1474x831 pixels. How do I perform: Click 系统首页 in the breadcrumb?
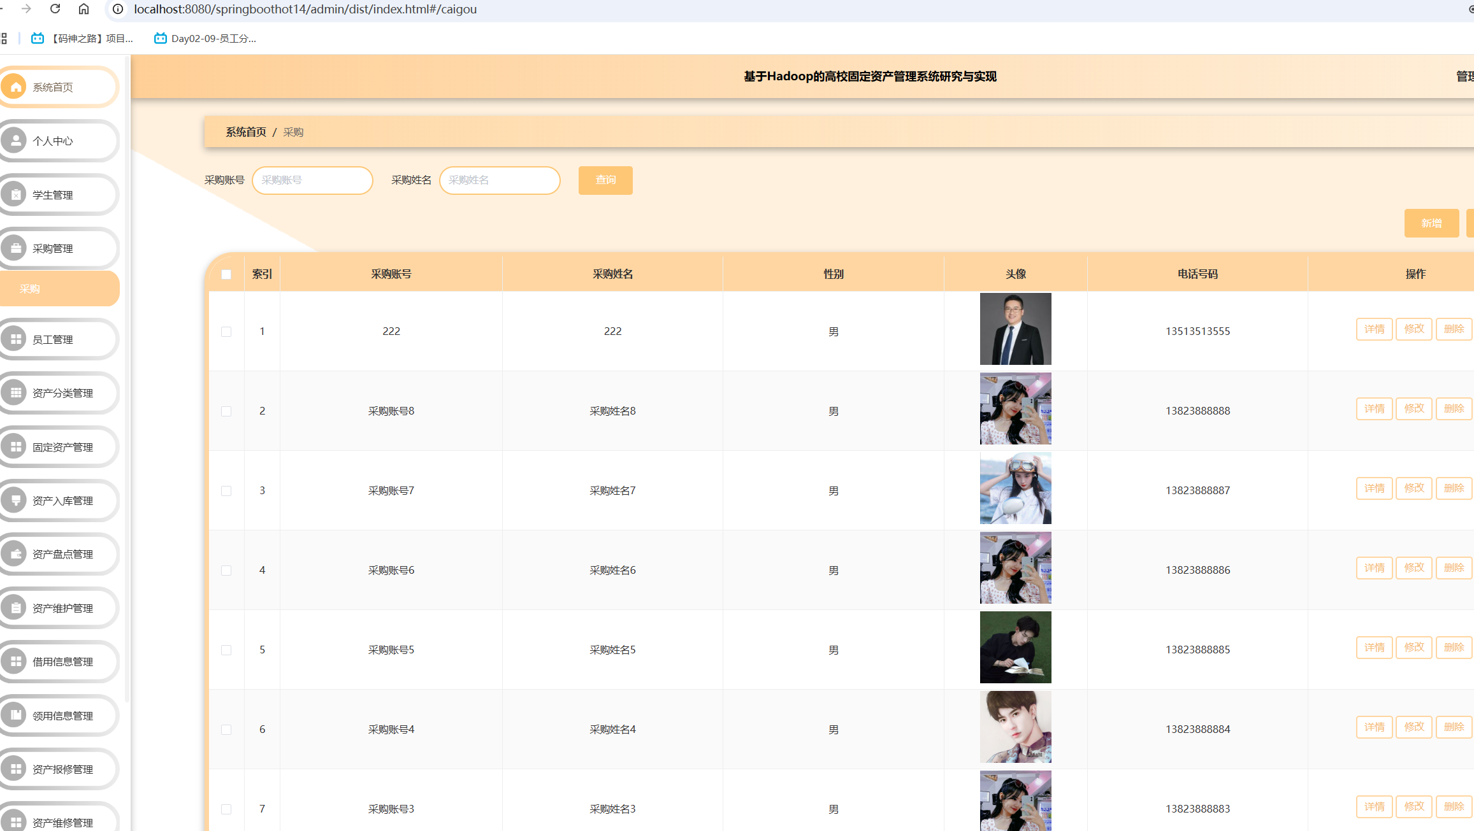coord(246,132)
